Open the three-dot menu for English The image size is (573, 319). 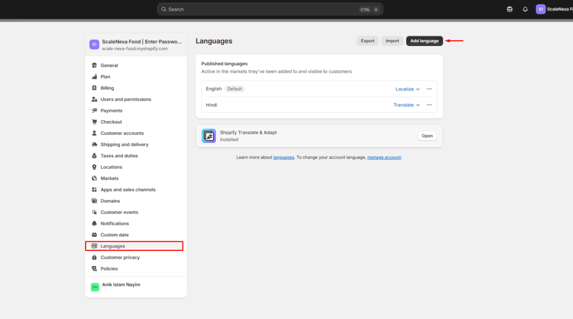pos(429,89)
